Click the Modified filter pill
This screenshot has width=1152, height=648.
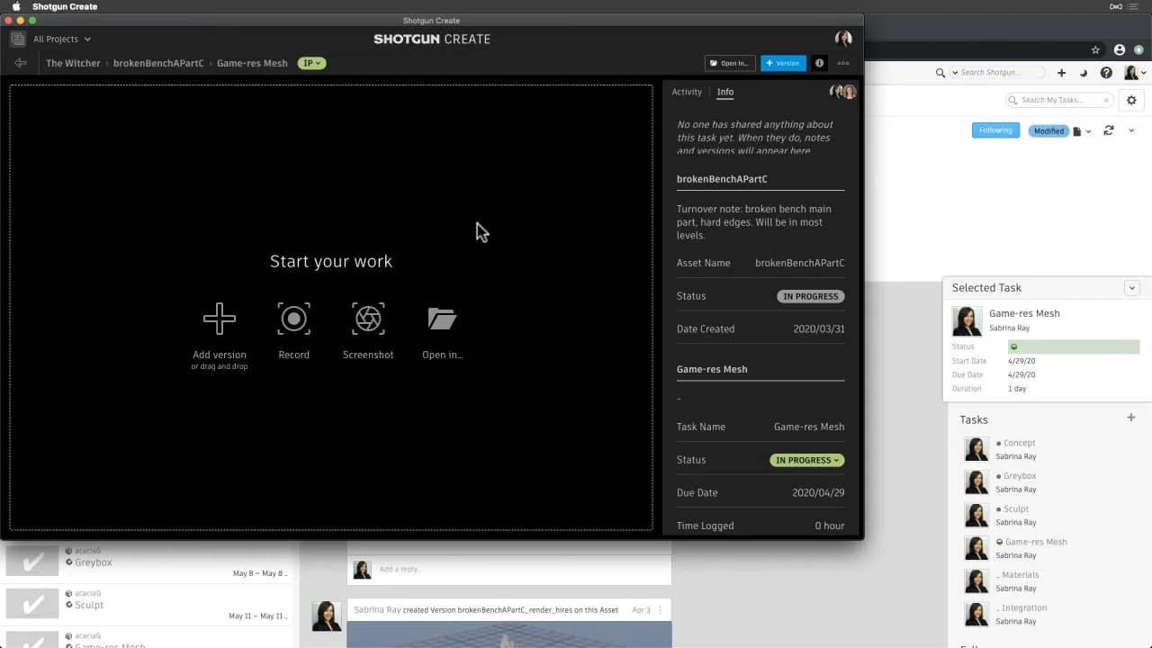click(1048, 131)
